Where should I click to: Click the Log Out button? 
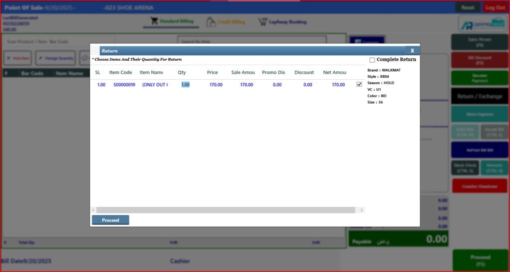coord(495,7)
